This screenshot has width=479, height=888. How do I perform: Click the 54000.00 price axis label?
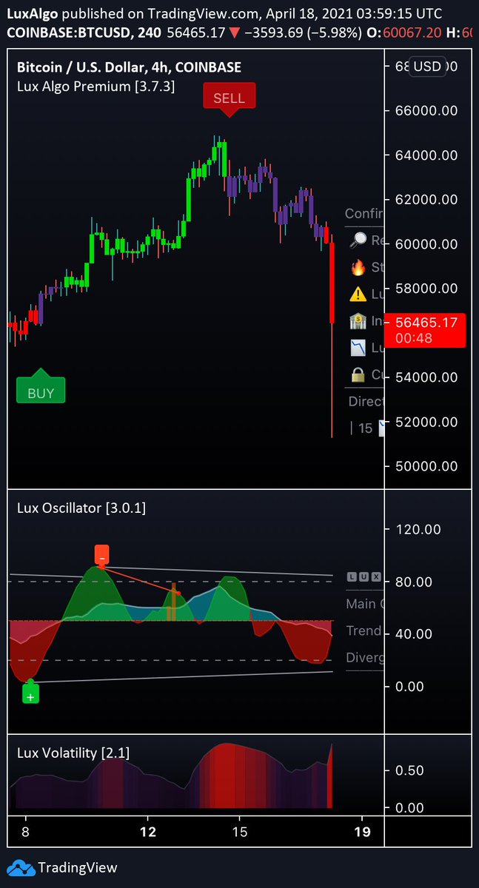pos(427,377)
